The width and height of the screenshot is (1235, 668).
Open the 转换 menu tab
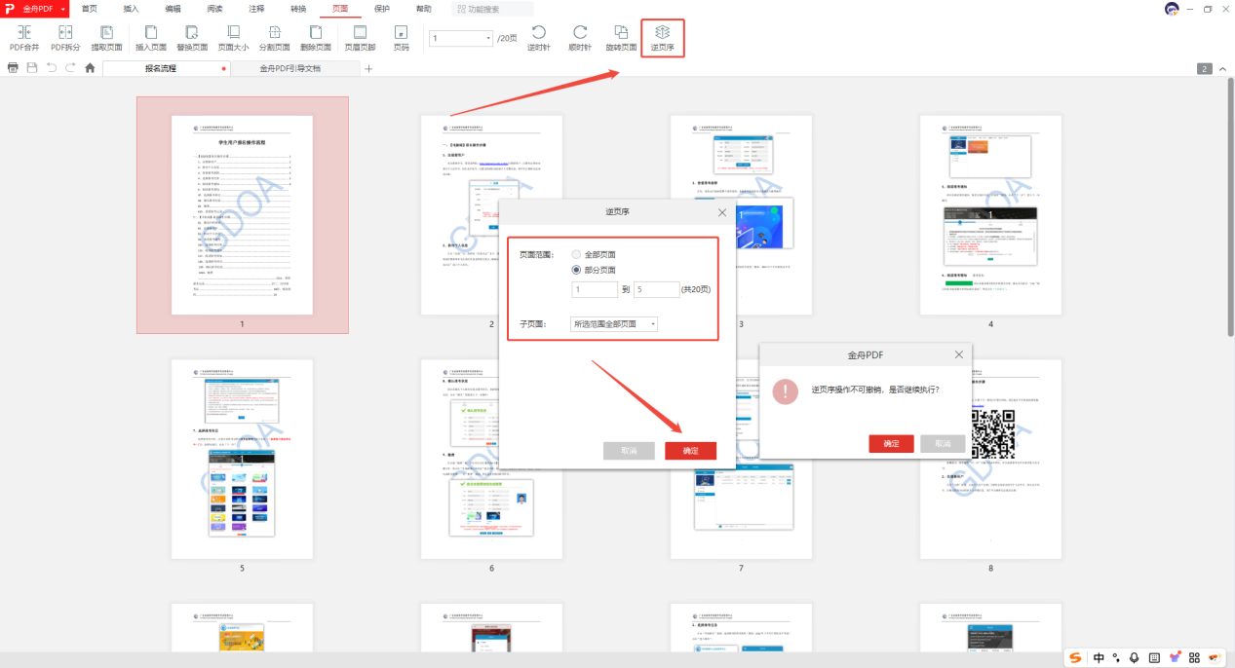[x=298, y=8]
